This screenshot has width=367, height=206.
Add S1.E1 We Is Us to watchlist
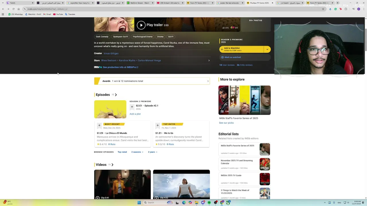pos(157,125)
